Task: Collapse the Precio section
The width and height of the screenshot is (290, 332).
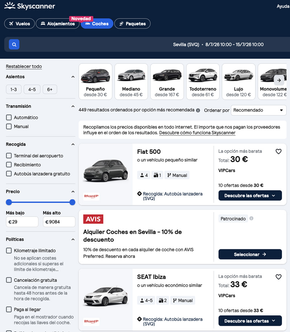Action: click(73, 192)
